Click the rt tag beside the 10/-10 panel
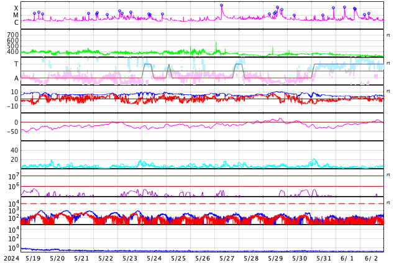This screenshot has width=394, height=263. (388, 91)
